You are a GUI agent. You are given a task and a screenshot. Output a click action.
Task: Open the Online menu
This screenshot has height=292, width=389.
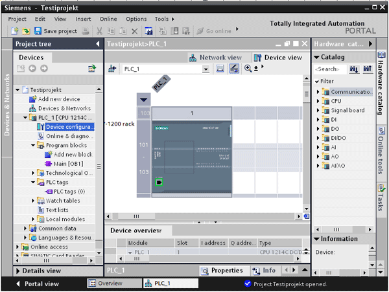click(x=108, y=19)
